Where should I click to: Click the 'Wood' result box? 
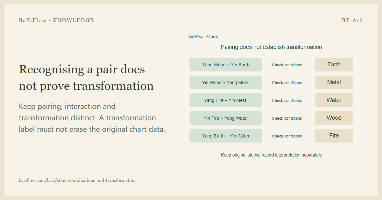334,118
